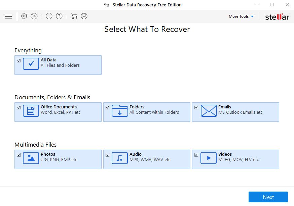
Task: Disable Office Documents recovery checkbox
Action: click(18, 107)
